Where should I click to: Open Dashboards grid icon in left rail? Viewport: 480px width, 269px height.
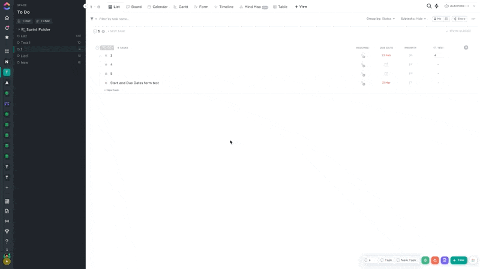point(7,201)
